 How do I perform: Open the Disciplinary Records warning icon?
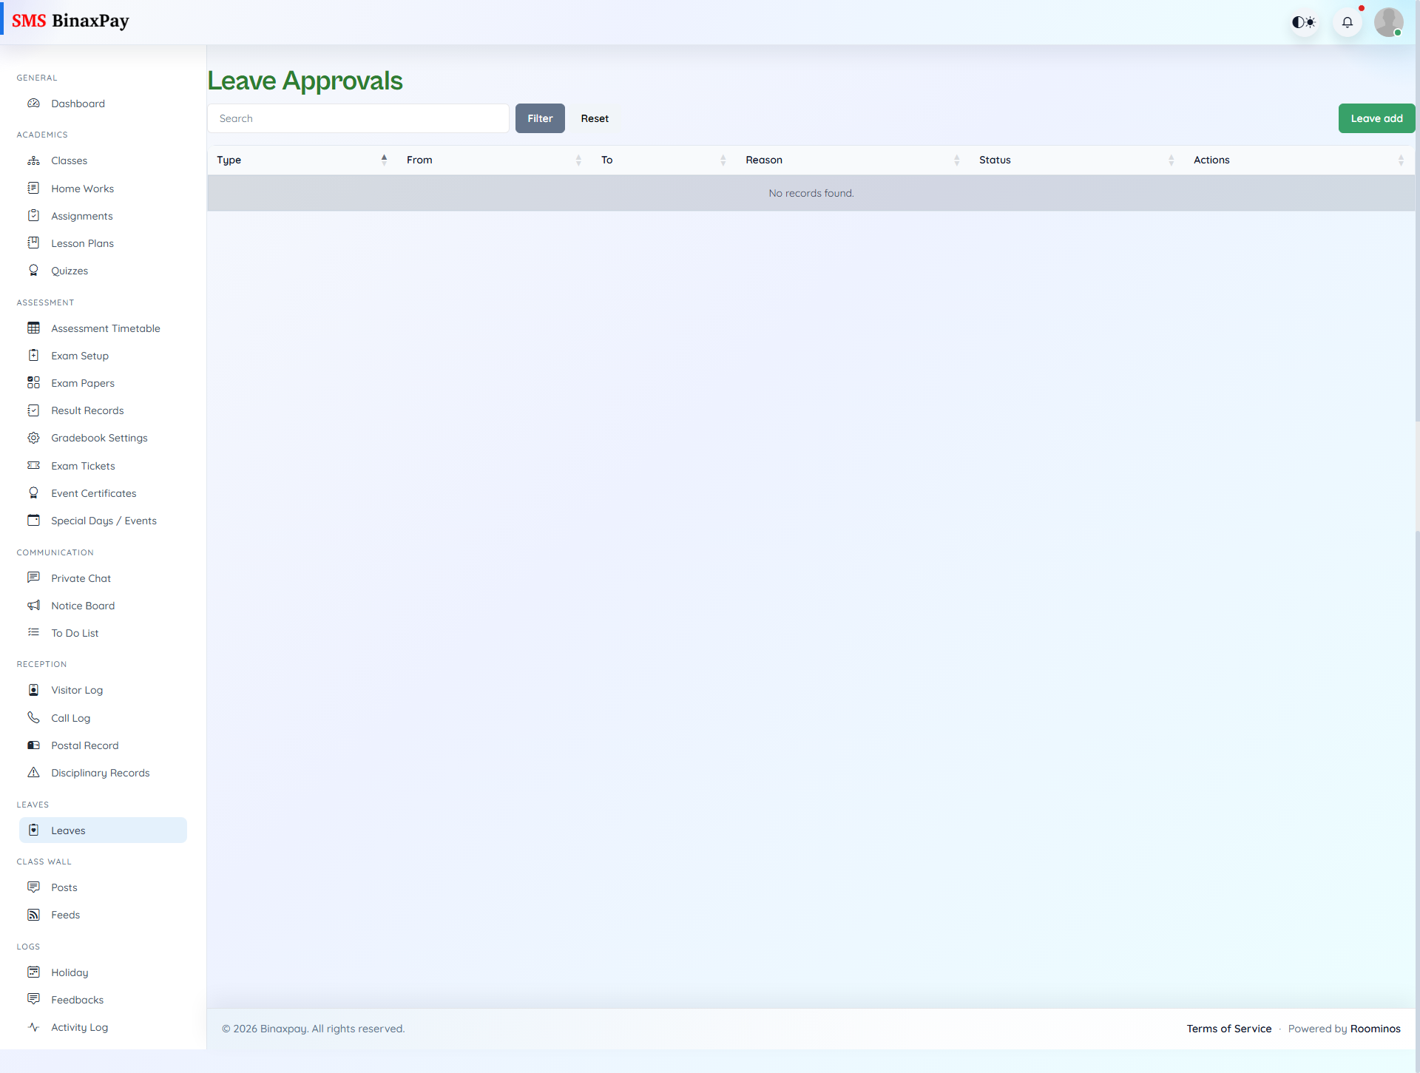[34, 772]
